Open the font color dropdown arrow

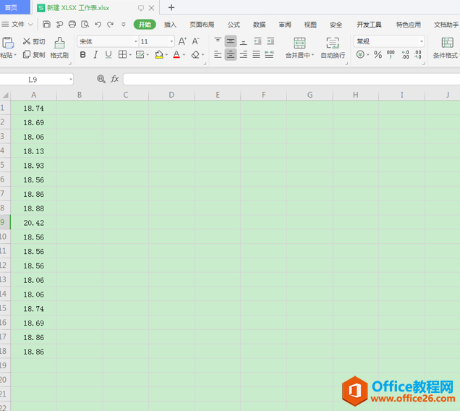pyautogui.click(x=184, y=55)
